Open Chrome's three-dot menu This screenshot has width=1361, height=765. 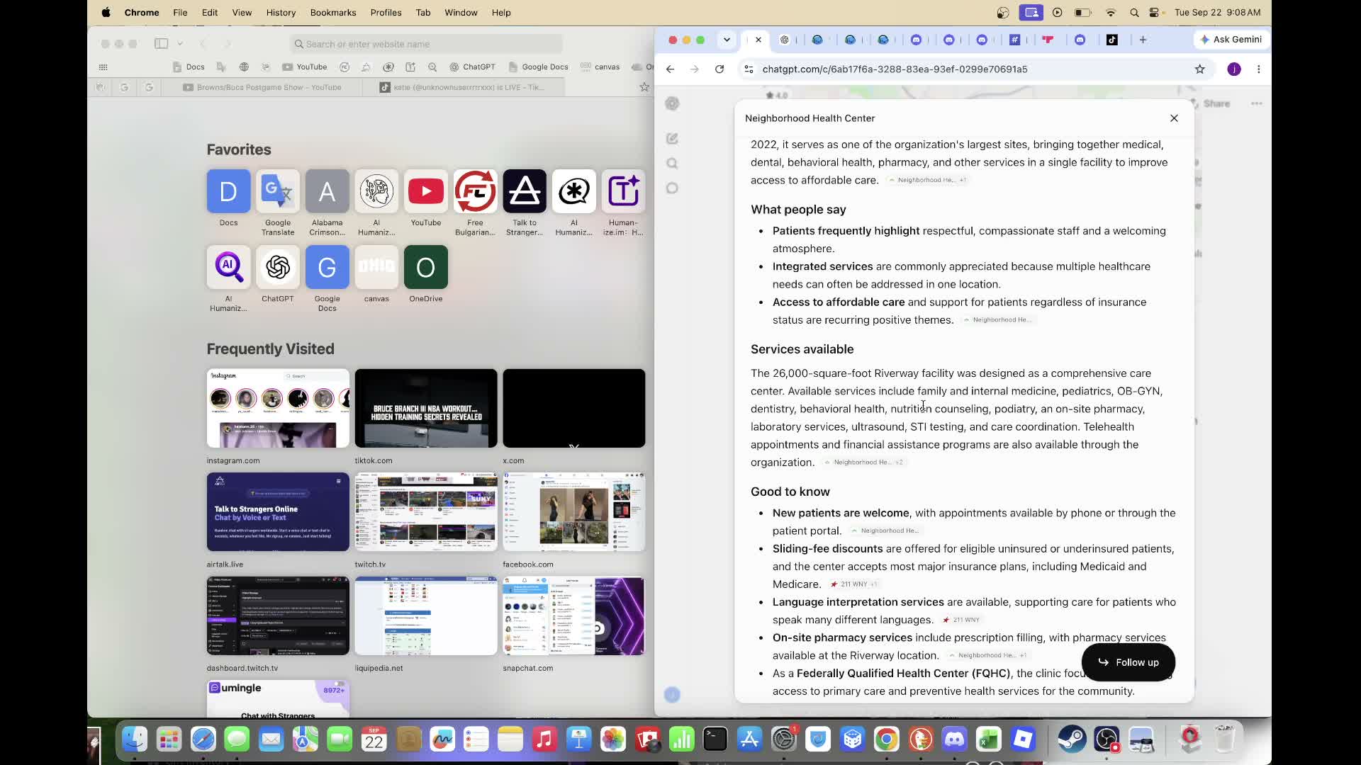pyautogui.click(x=1258, y=69)
